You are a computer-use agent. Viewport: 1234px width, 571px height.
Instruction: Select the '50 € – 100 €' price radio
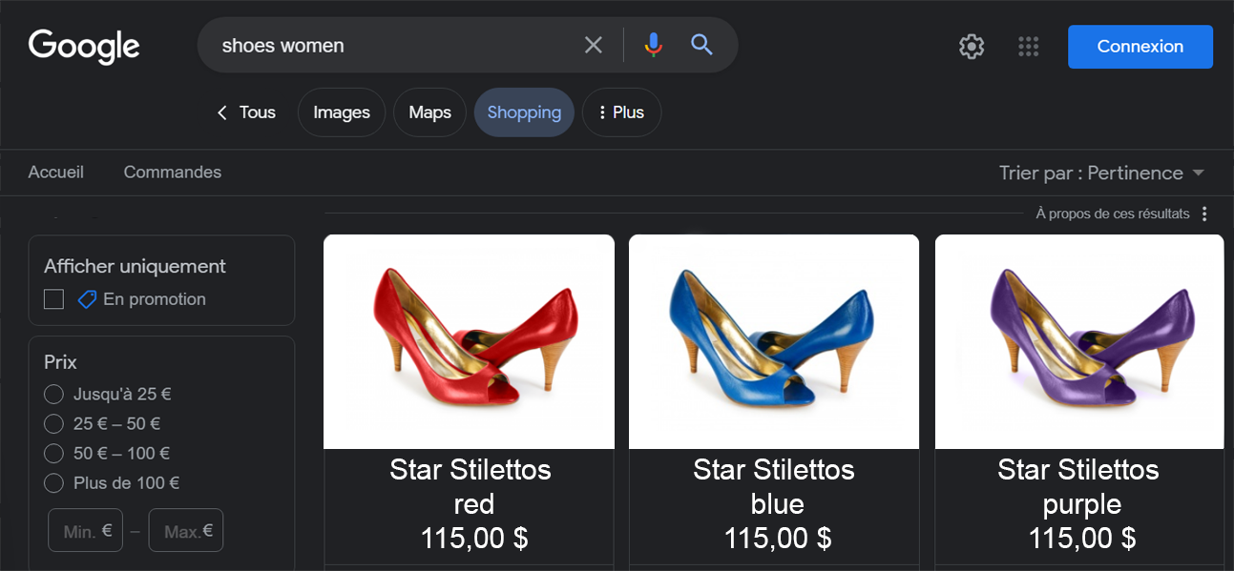[54, 453]
